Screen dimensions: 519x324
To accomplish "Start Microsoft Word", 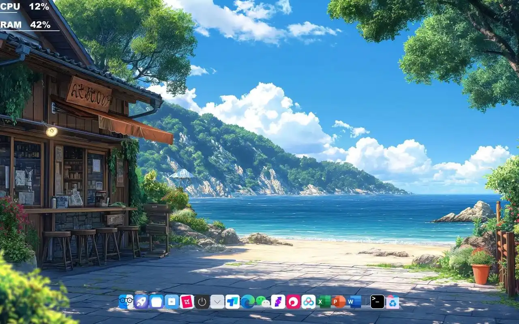I will tap(351, 302).
